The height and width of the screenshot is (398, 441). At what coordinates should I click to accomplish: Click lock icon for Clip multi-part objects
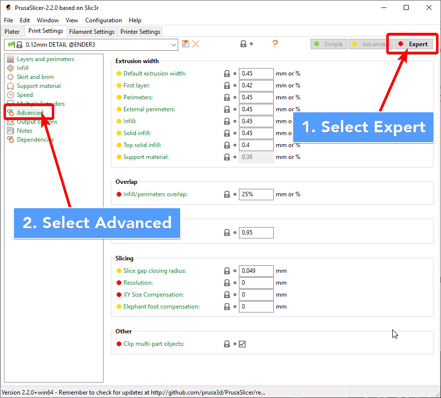(226, 344)
